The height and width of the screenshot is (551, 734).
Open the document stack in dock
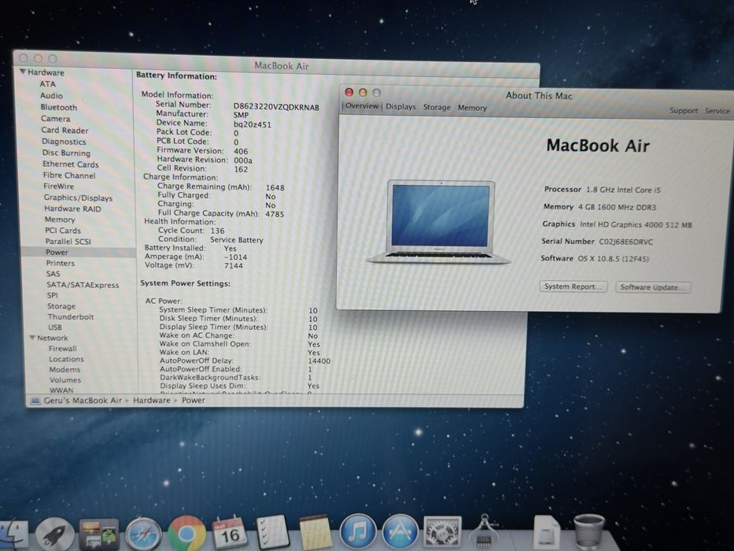[546, 532]
